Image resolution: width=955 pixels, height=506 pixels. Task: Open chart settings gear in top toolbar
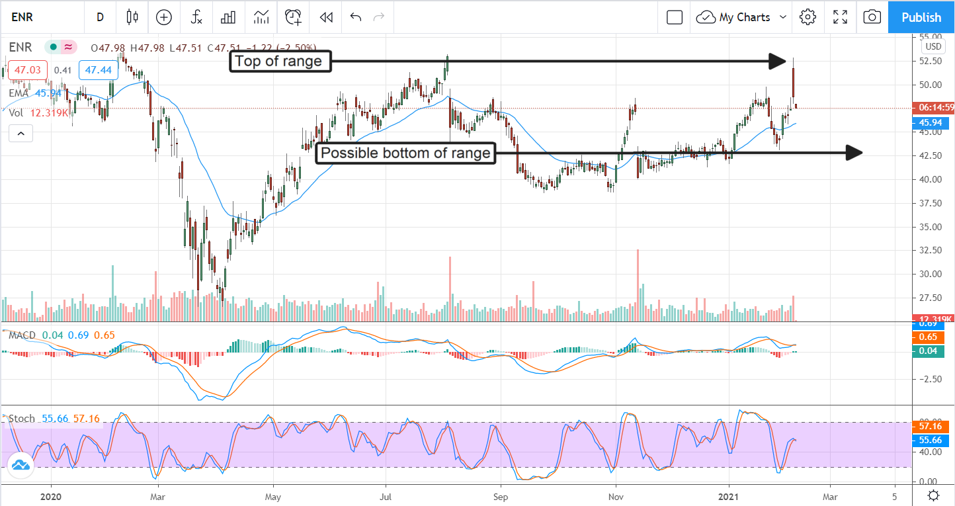tap(807, 17)
